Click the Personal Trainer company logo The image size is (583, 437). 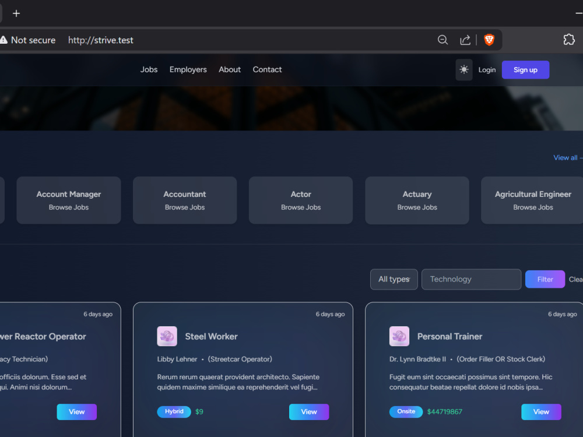399,336
